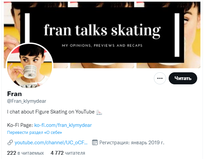
Task: Click the Читать follow button
Action: [183, 78]
